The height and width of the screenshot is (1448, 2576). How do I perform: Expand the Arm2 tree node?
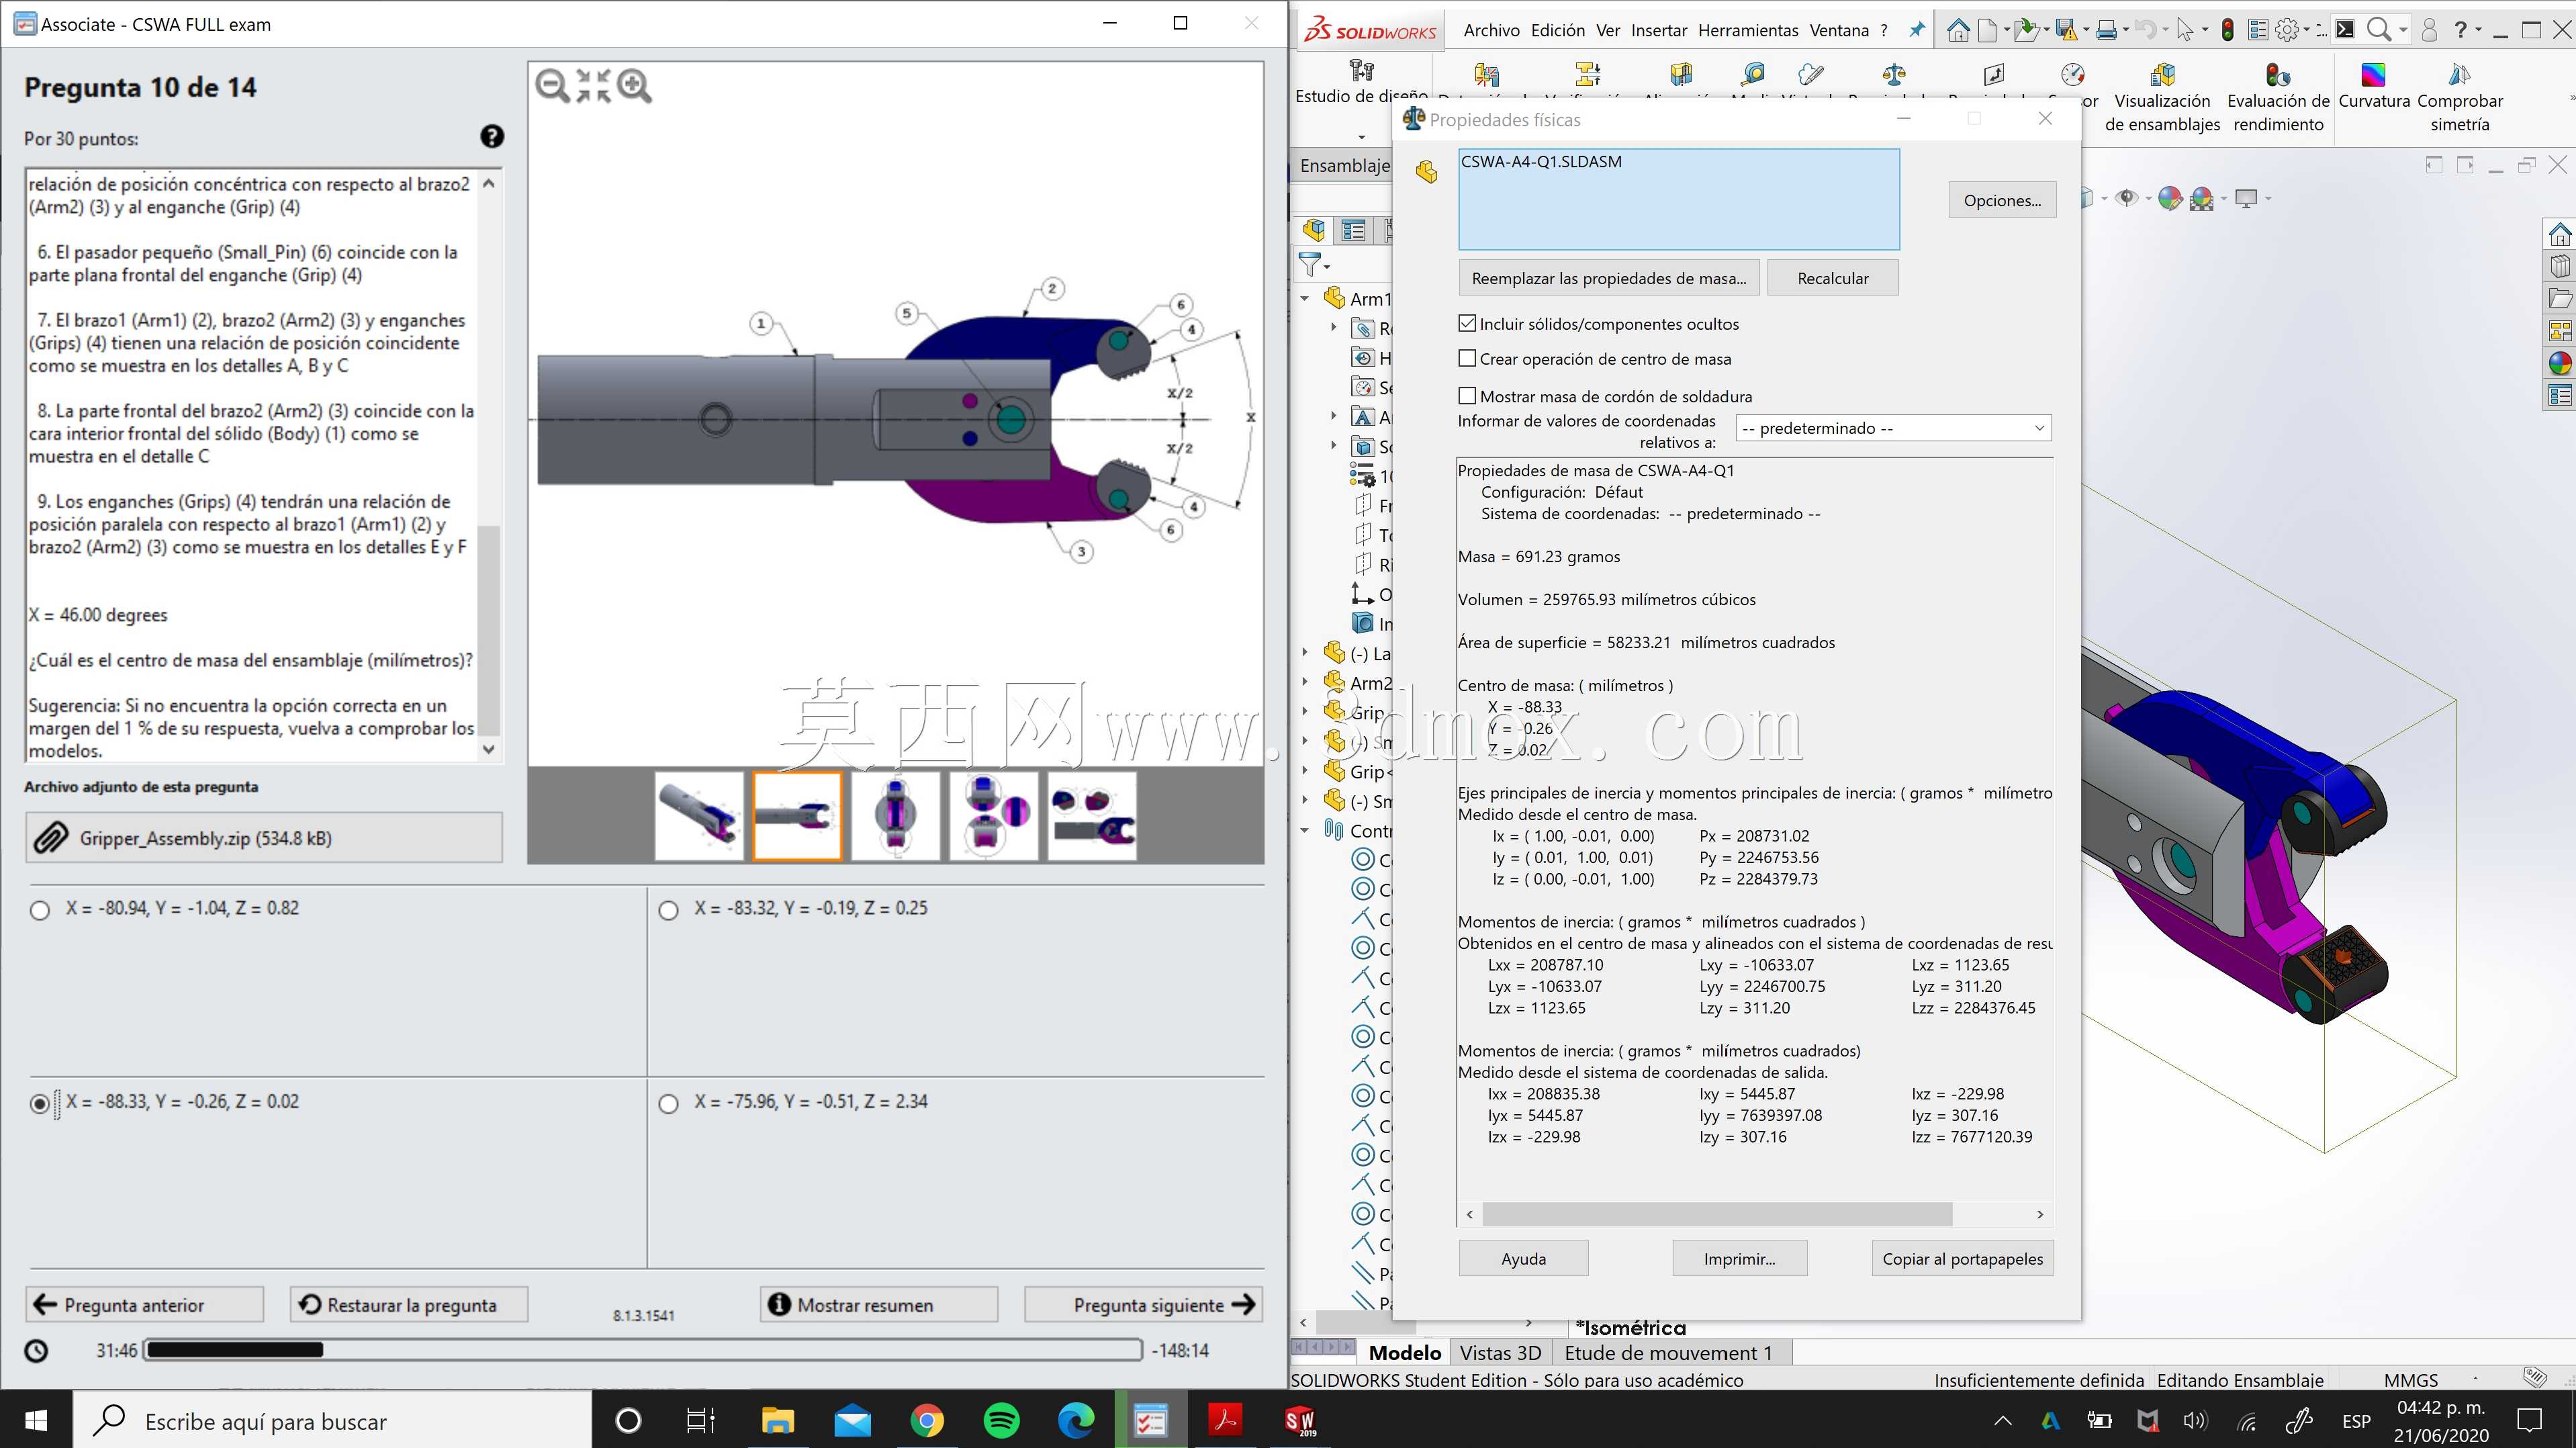1305,682
